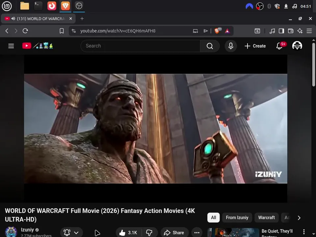Select the WORLD OF WARCRAFT YouTube tab
This screenshot has width=316, height=237.
(38, 18)
